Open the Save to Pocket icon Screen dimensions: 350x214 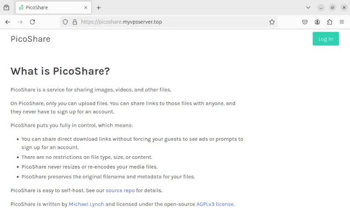(305, 22)
